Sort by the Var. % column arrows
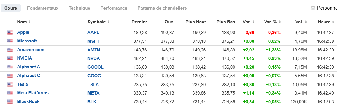337x105 pixels. (x=280, y=22)
